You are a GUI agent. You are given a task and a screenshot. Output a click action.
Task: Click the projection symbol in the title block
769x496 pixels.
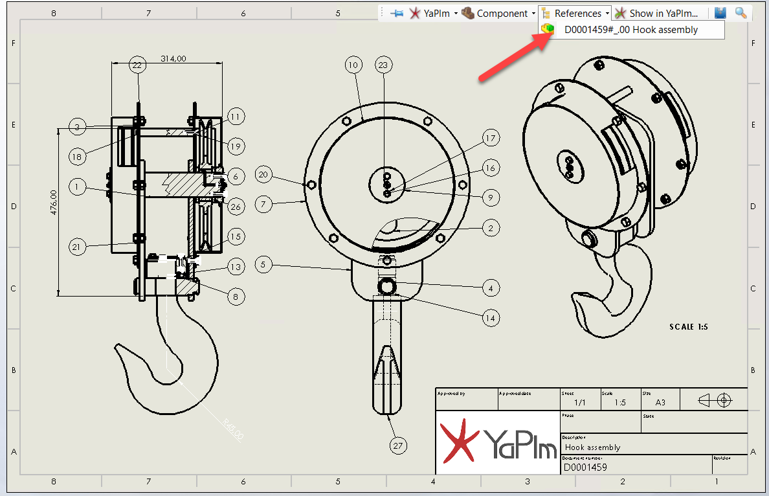point(715,401)
